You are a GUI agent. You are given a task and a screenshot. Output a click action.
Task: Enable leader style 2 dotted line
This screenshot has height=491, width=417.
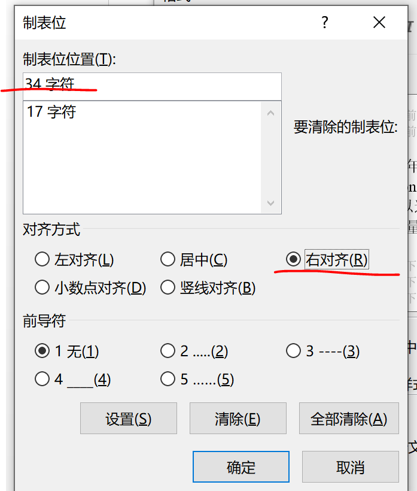pyautogui.click(x=168, y=351)
